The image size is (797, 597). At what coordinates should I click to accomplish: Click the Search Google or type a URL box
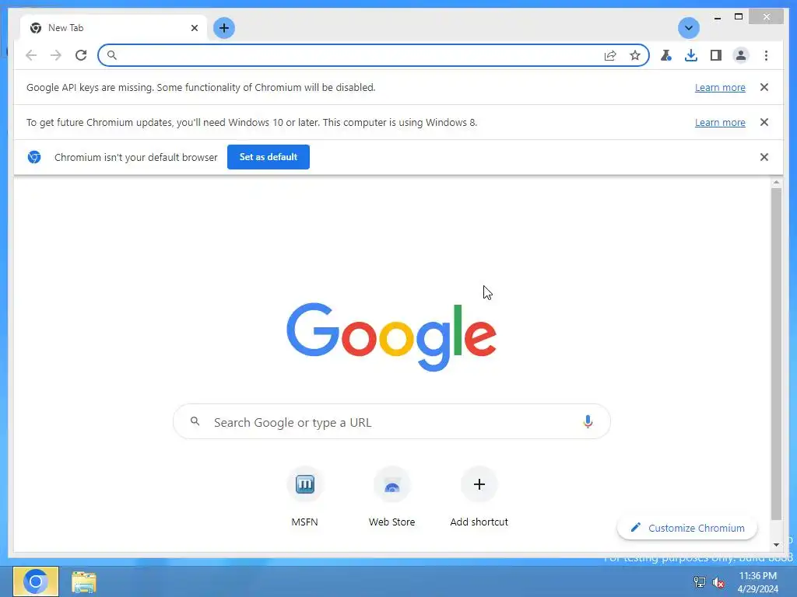coord(391,422)
